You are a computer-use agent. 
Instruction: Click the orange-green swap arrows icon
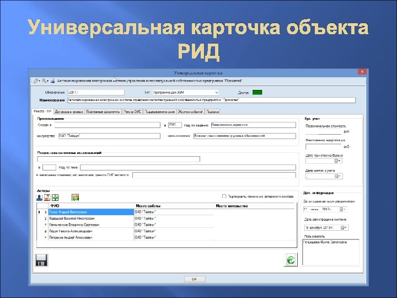[75, 198]
